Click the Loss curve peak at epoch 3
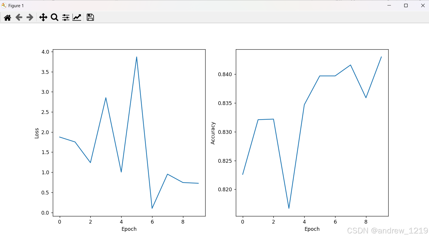Screen dimensions: 429x238 tap(106, 98)
